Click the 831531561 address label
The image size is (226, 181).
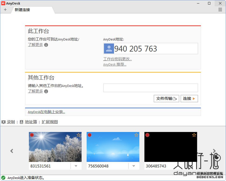pyautogui.click(x=41, y=166)
